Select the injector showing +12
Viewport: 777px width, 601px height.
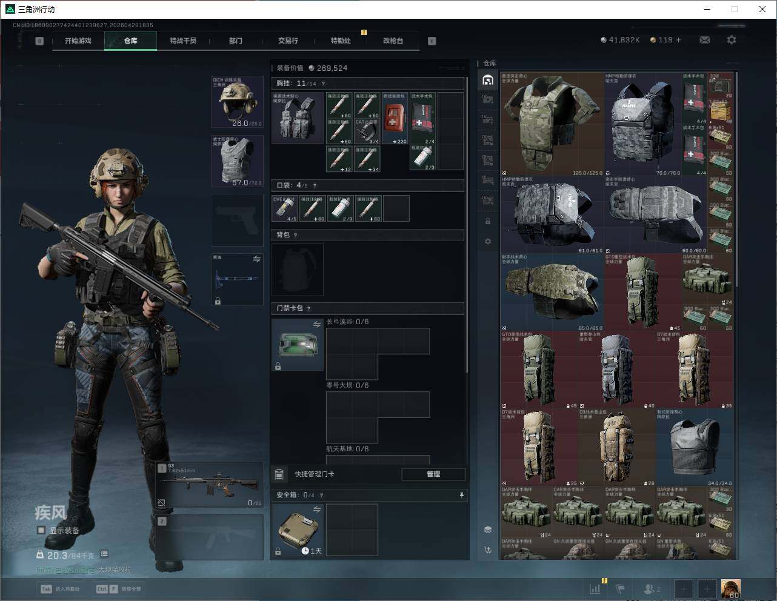[x=339, y=158]
